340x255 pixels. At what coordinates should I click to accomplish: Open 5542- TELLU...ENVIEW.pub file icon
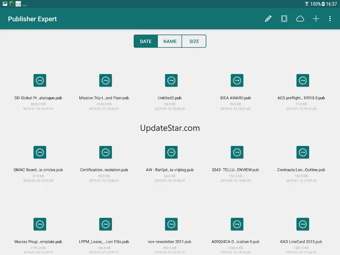point(237,152)
